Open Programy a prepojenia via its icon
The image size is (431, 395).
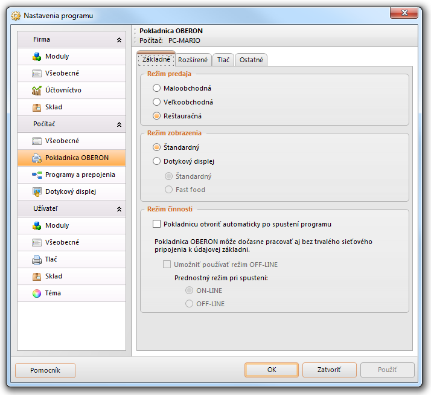point(36,175)
